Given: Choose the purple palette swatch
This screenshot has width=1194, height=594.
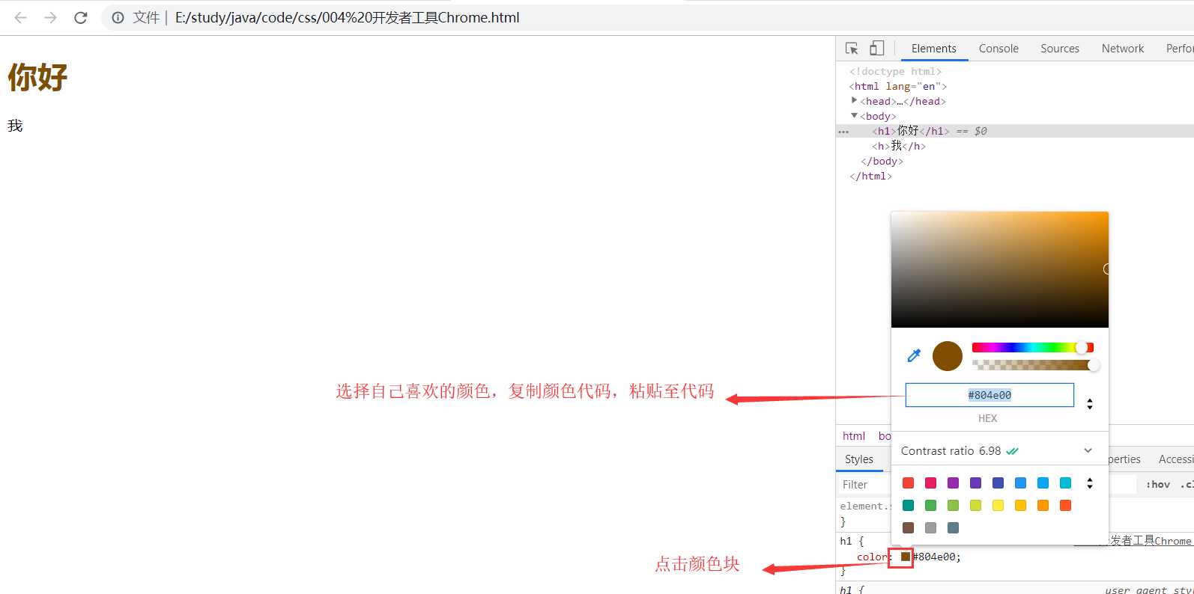Looking at the screenshot, I should [953, 483].
